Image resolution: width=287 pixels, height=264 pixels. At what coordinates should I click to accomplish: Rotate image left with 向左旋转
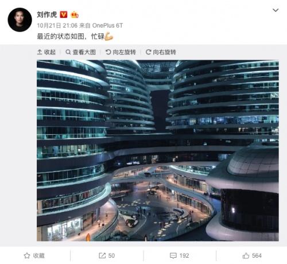coord(121,52)
